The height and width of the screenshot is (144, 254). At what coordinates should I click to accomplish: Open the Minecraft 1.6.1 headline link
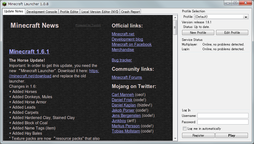29,52
